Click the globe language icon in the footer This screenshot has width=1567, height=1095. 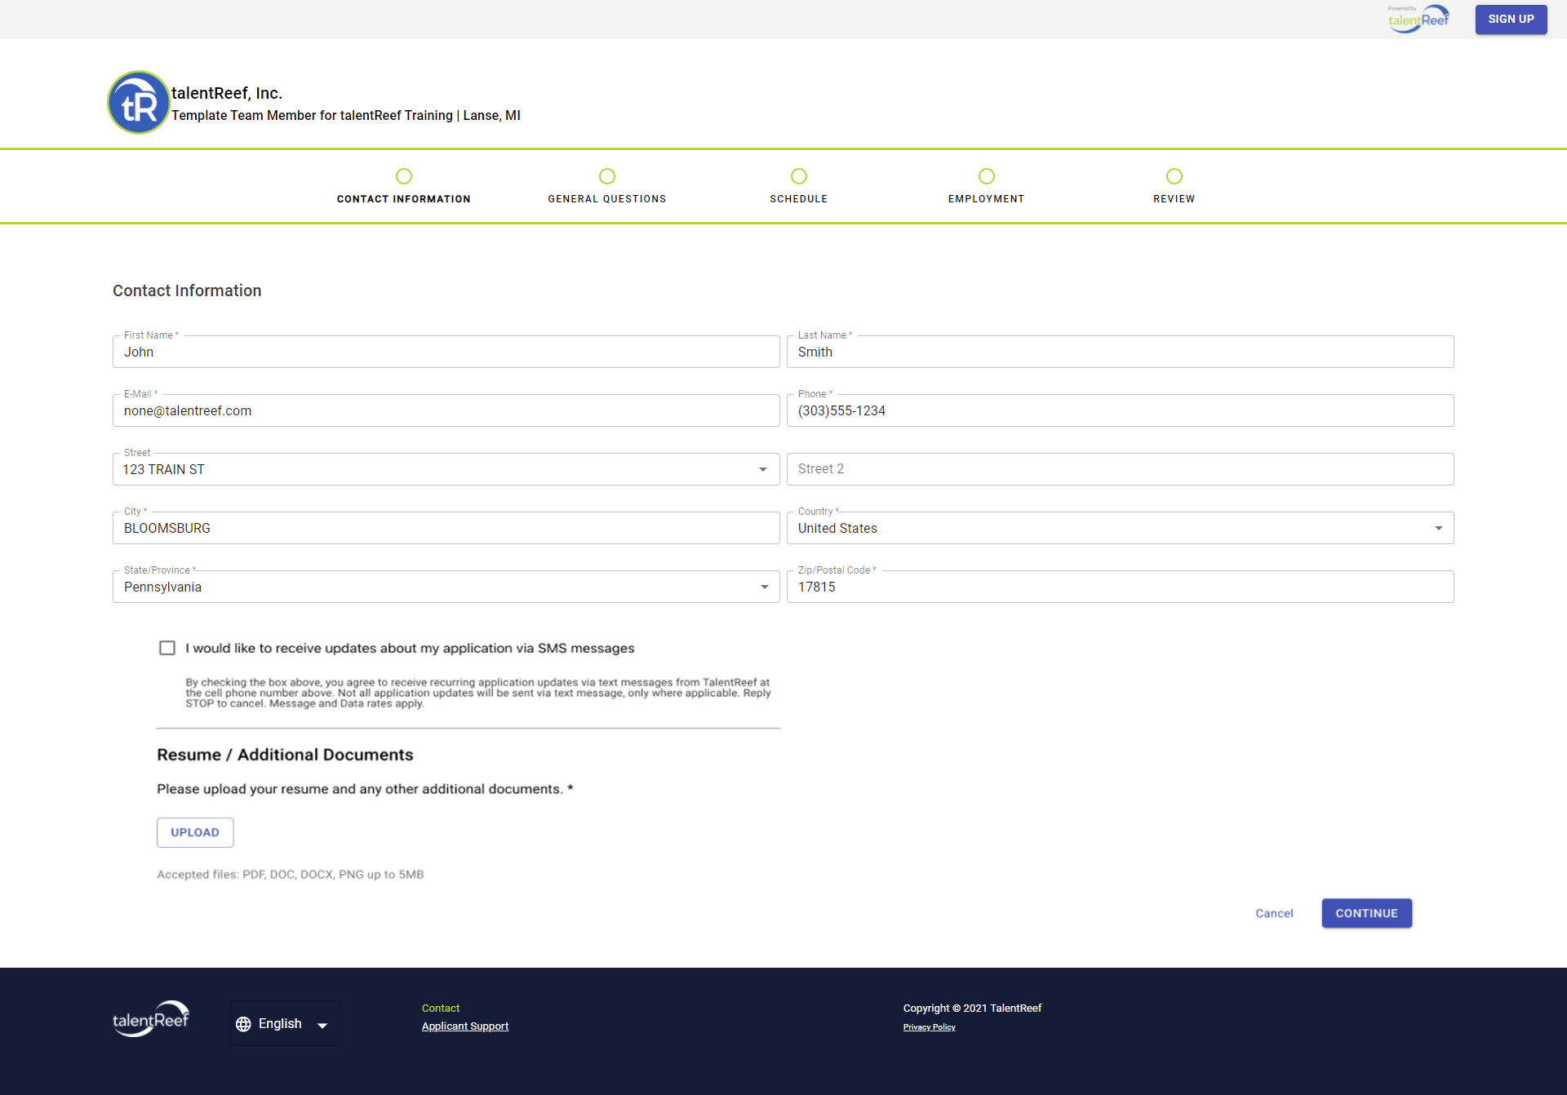click(243, 1024)
